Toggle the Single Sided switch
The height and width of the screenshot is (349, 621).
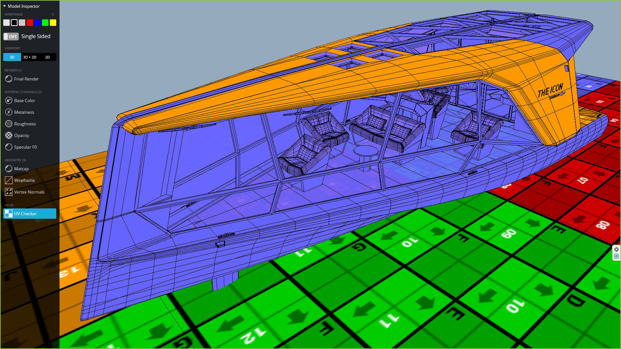[x=11, y=37]
